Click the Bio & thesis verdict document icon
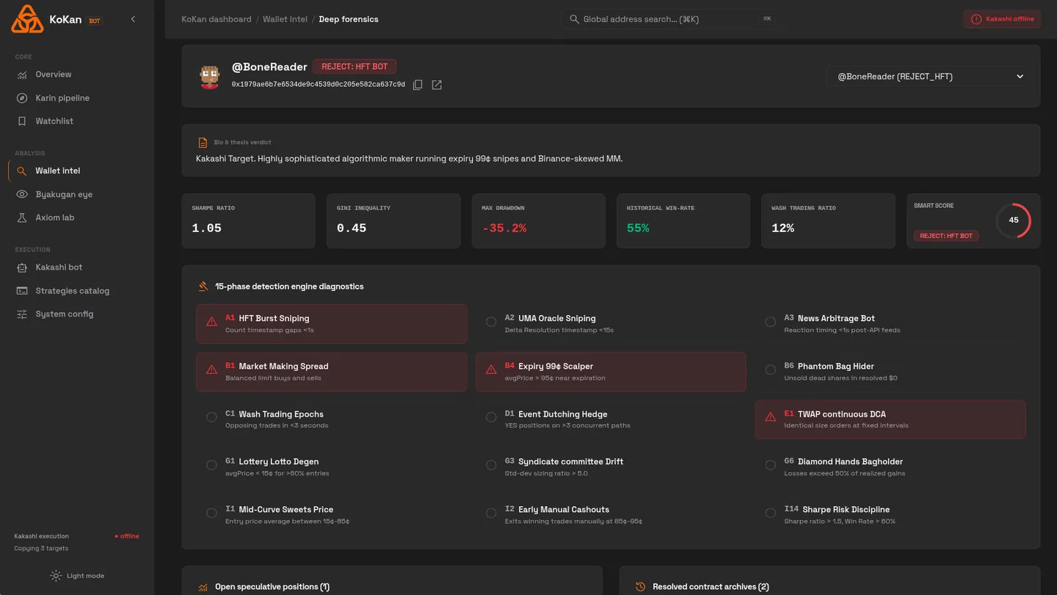1057x595 pixels. 203,143
